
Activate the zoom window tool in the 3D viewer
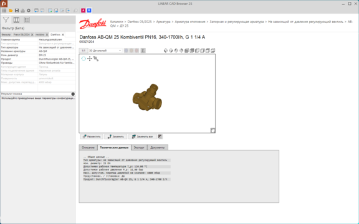coord(96,58)
